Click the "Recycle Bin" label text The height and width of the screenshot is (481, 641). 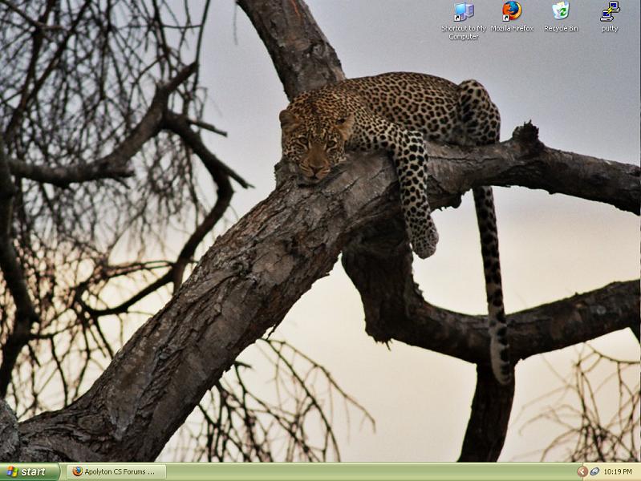click(561, 29)
